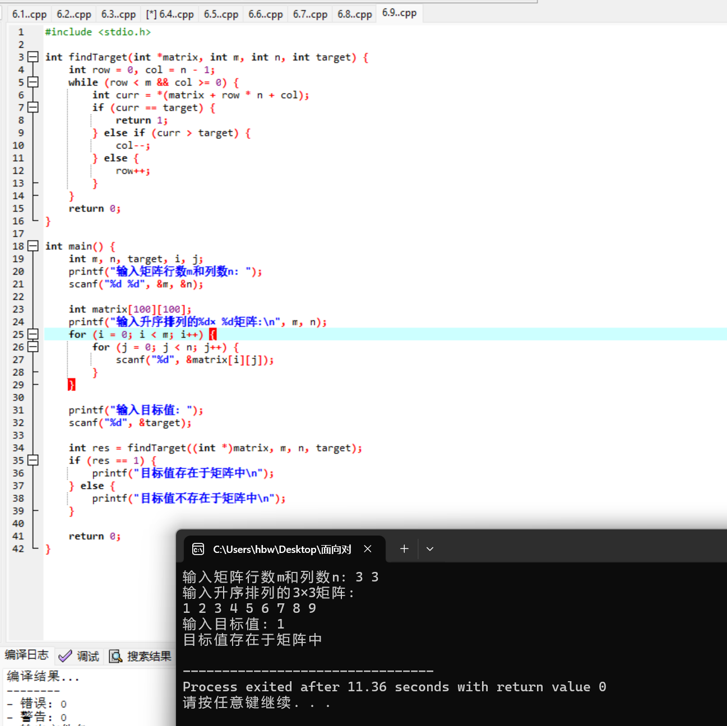Screen dimensions: 727x726
Task: Open the 6.8..cpp file tab
Action: click(x=355, y=14)
